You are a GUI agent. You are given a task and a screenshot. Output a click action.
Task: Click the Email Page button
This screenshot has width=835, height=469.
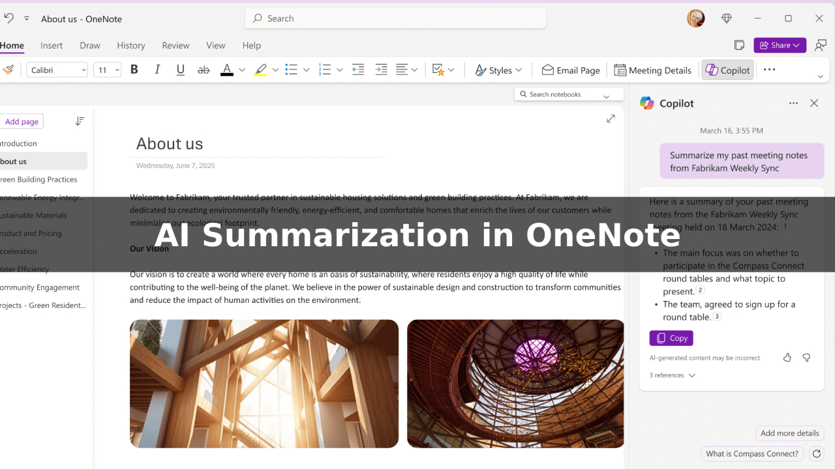[x=571, y=70]
